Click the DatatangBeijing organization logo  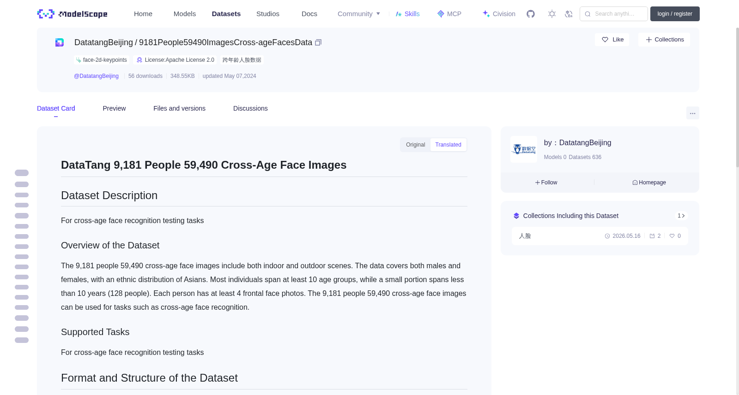524,149
